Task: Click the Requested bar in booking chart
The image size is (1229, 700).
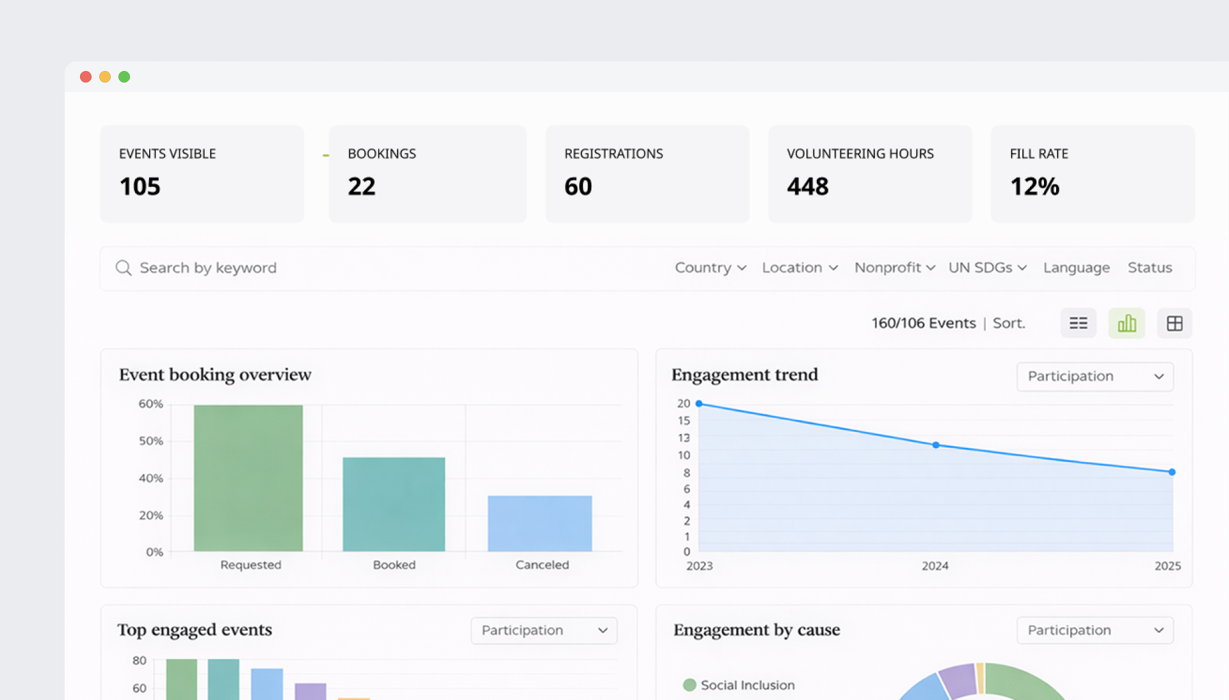Action: pyautogui.click(x=248, y=477)
